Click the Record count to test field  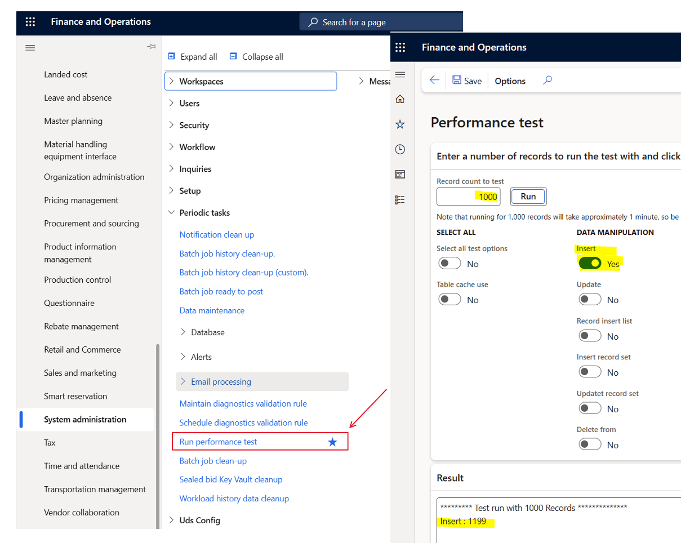click(x=468, y=197)
